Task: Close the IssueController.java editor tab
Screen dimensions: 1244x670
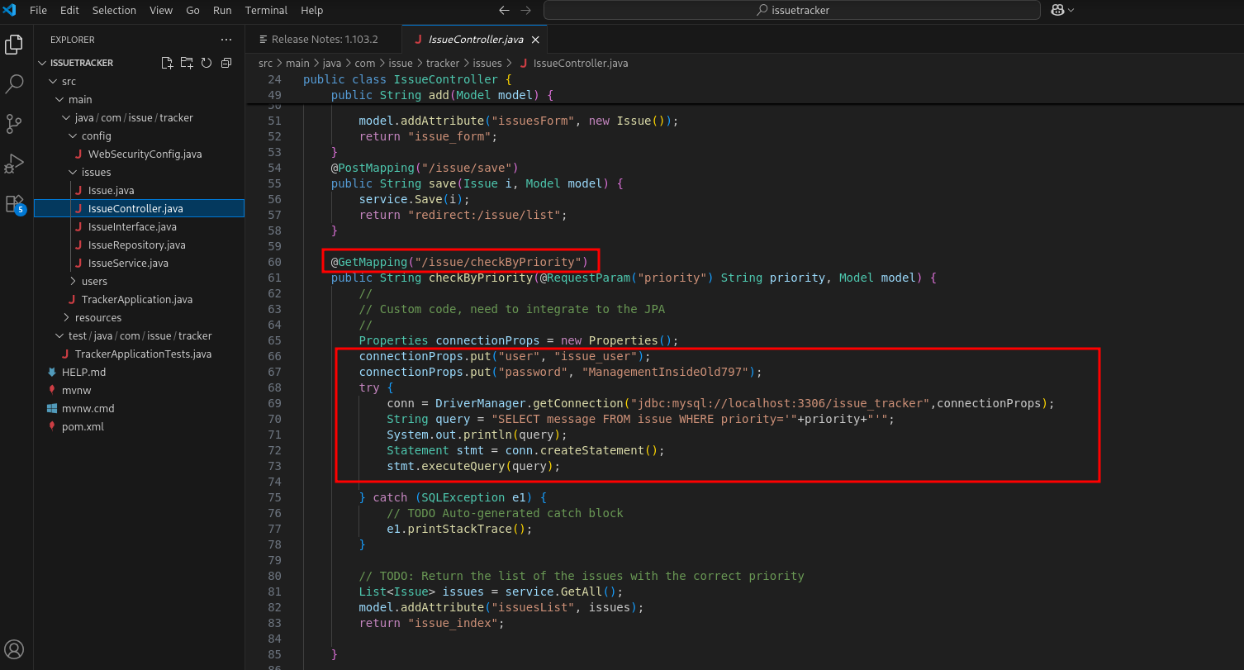Action: click(x=535, y=40)
